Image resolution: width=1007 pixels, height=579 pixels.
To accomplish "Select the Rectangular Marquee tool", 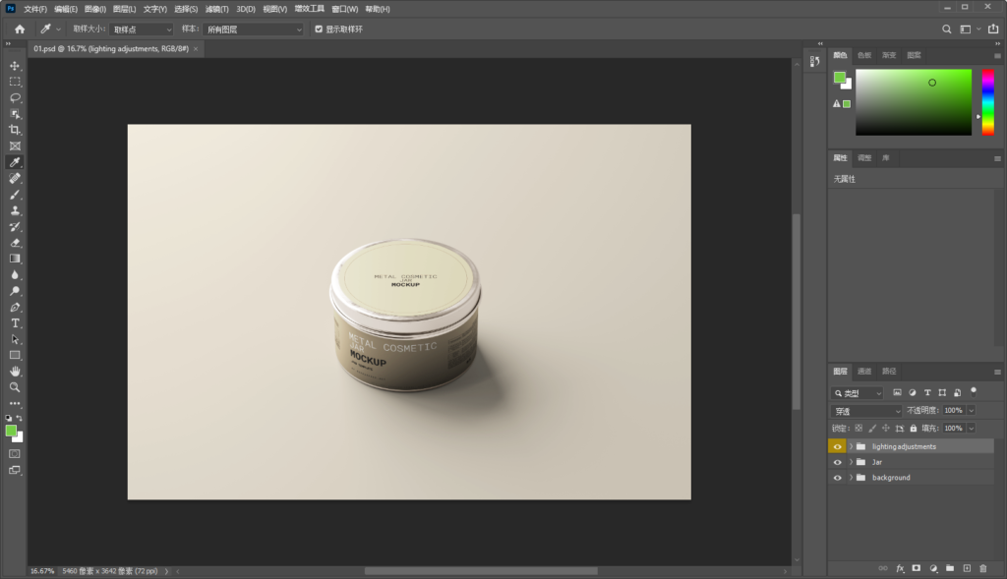I will coord(15,83).
